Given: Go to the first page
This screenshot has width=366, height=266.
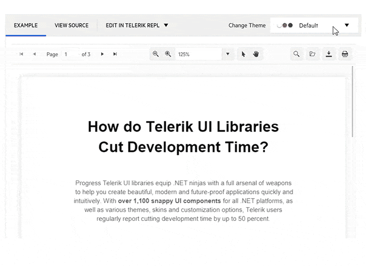Looking at the screenshot, I should click(21, 54).
